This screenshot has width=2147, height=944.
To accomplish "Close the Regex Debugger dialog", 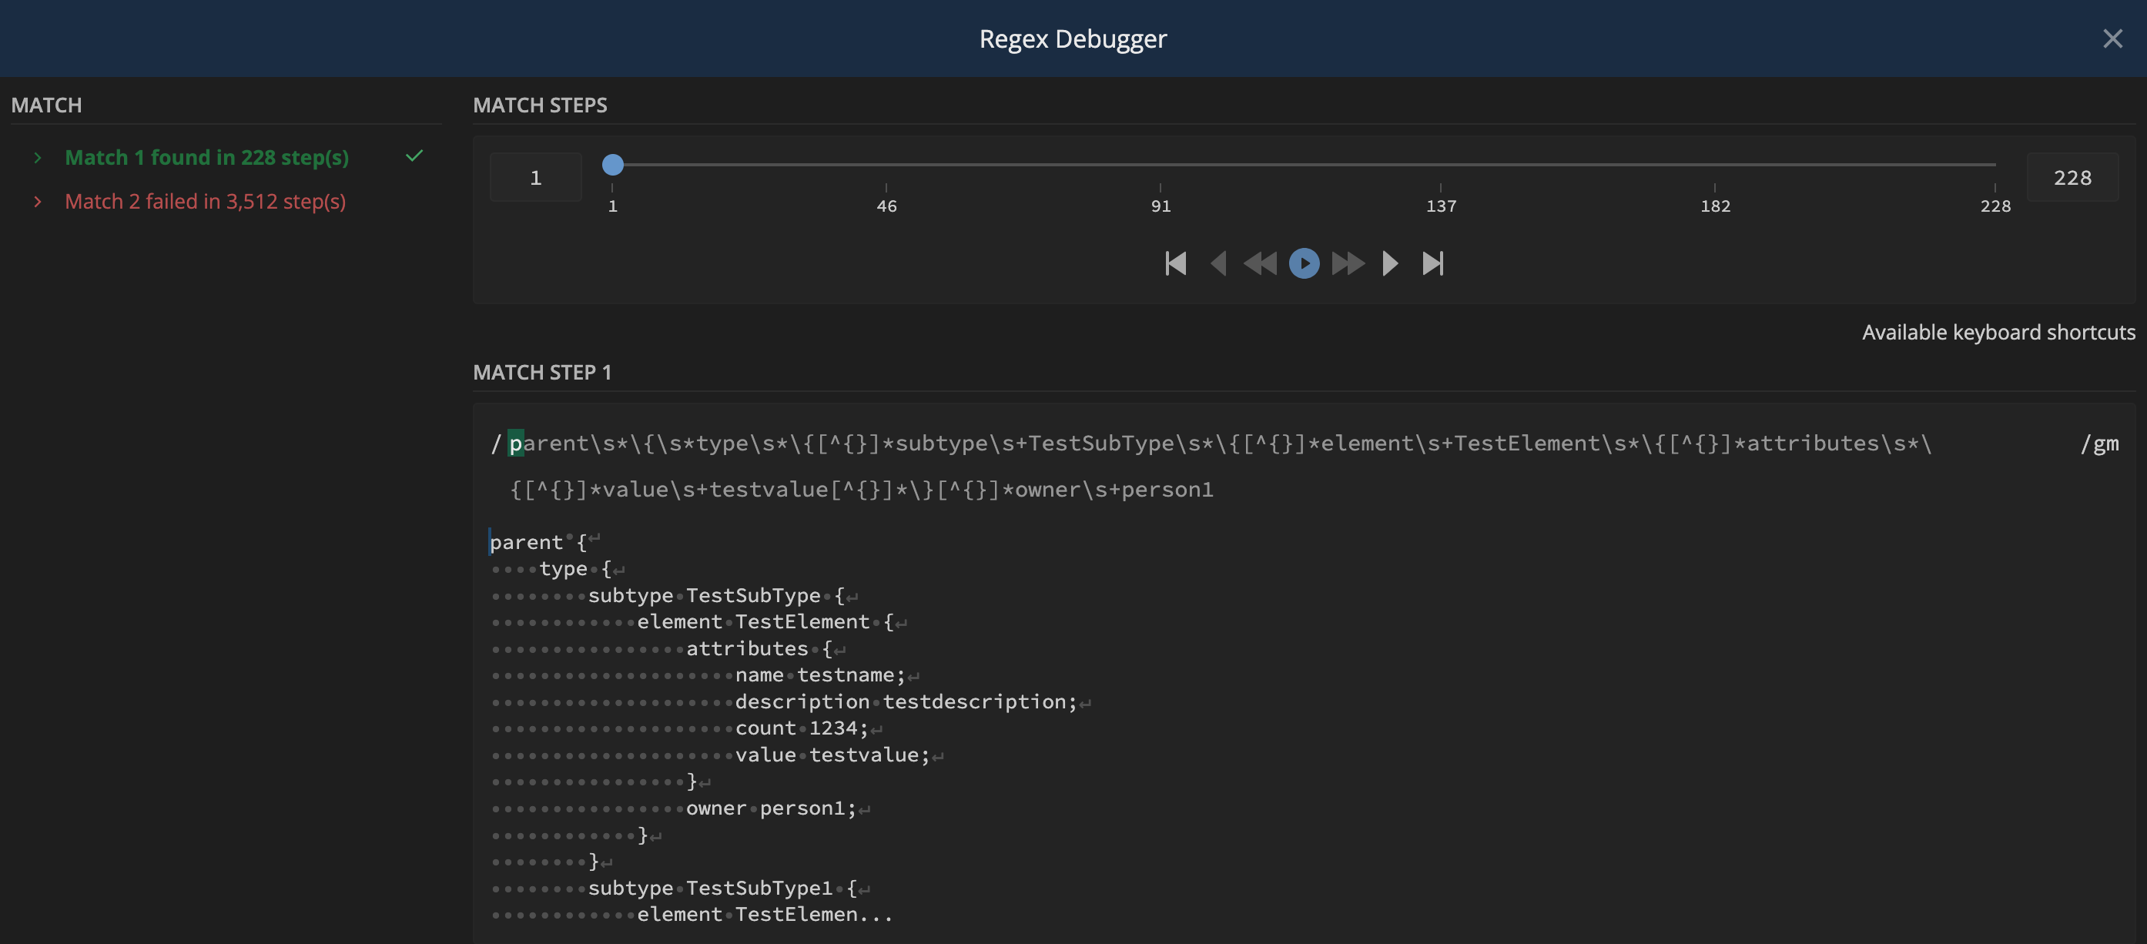I will 2112,38.
